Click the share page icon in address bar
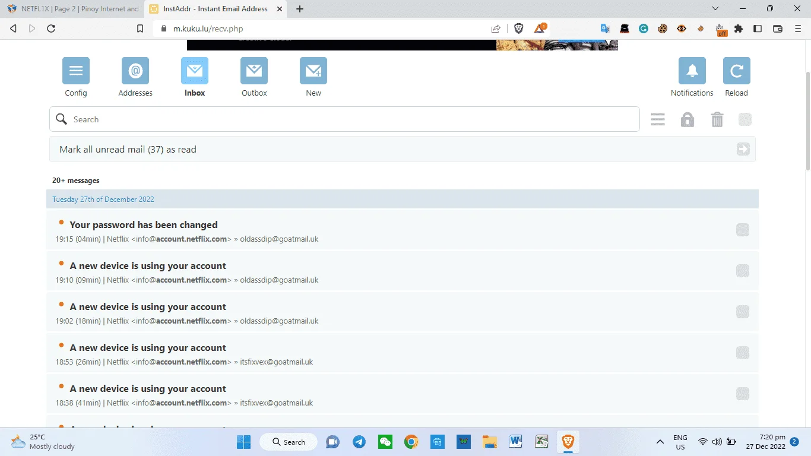The image size is (811, 456). 496,28
